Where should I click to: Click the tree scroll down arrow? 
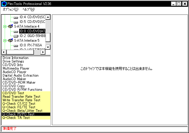pos(48,47)
